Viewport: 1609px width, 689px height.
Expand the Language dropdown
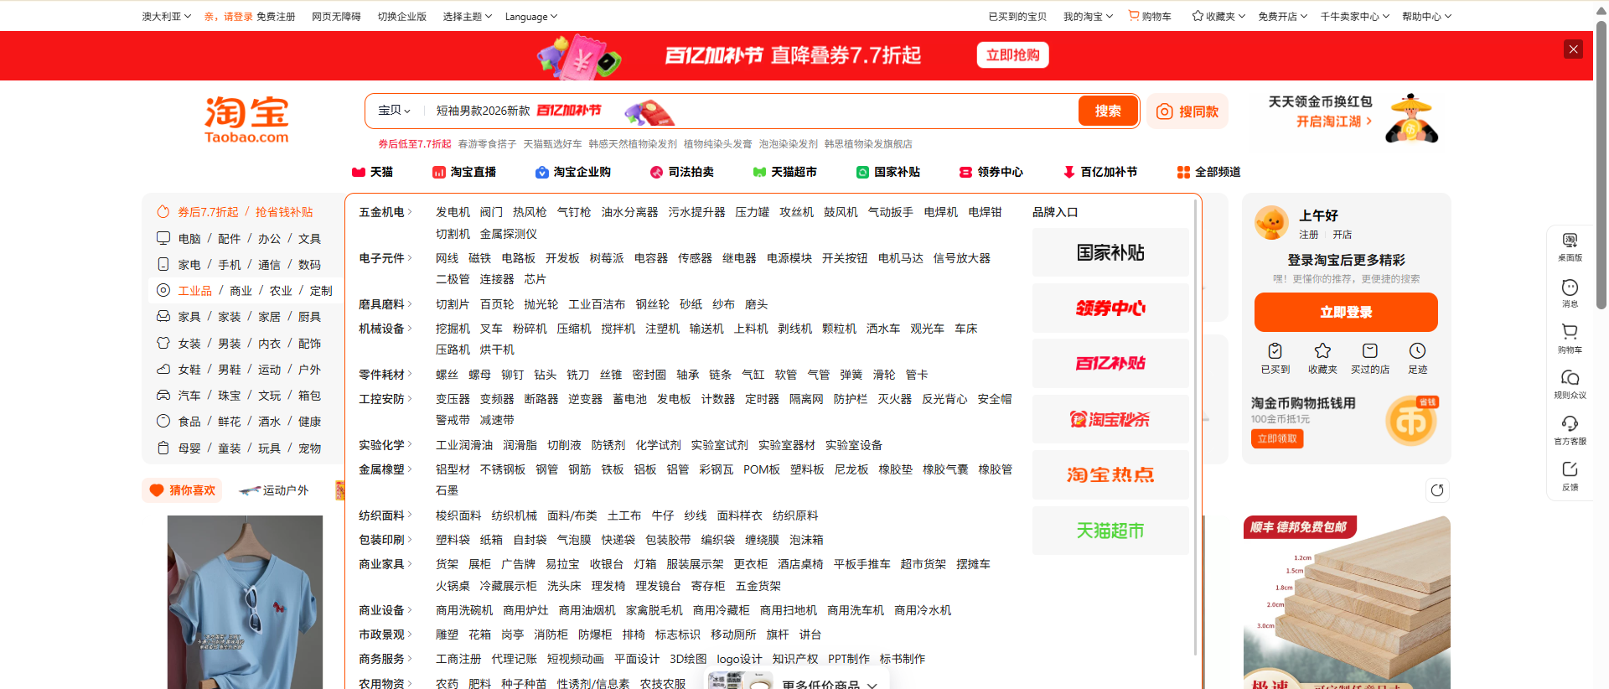tap(530, 17)
